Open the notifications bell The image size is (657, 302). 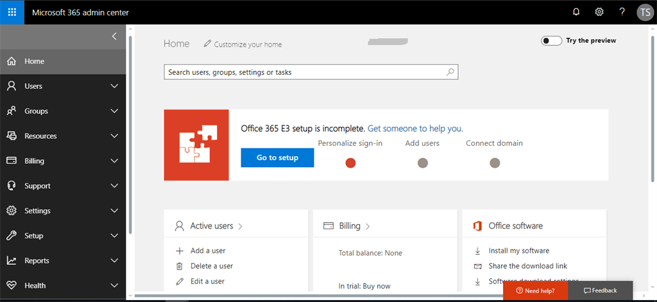tap(576, 12)
